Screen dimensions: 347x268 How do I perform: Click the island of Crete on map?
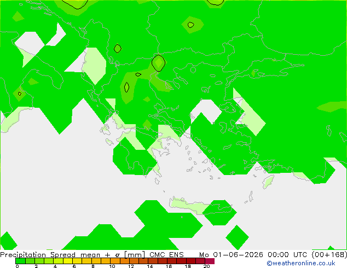tap(200, 206)
